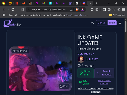
Task: Open the Extensions puzzle icon
Action: pos(92,10)
